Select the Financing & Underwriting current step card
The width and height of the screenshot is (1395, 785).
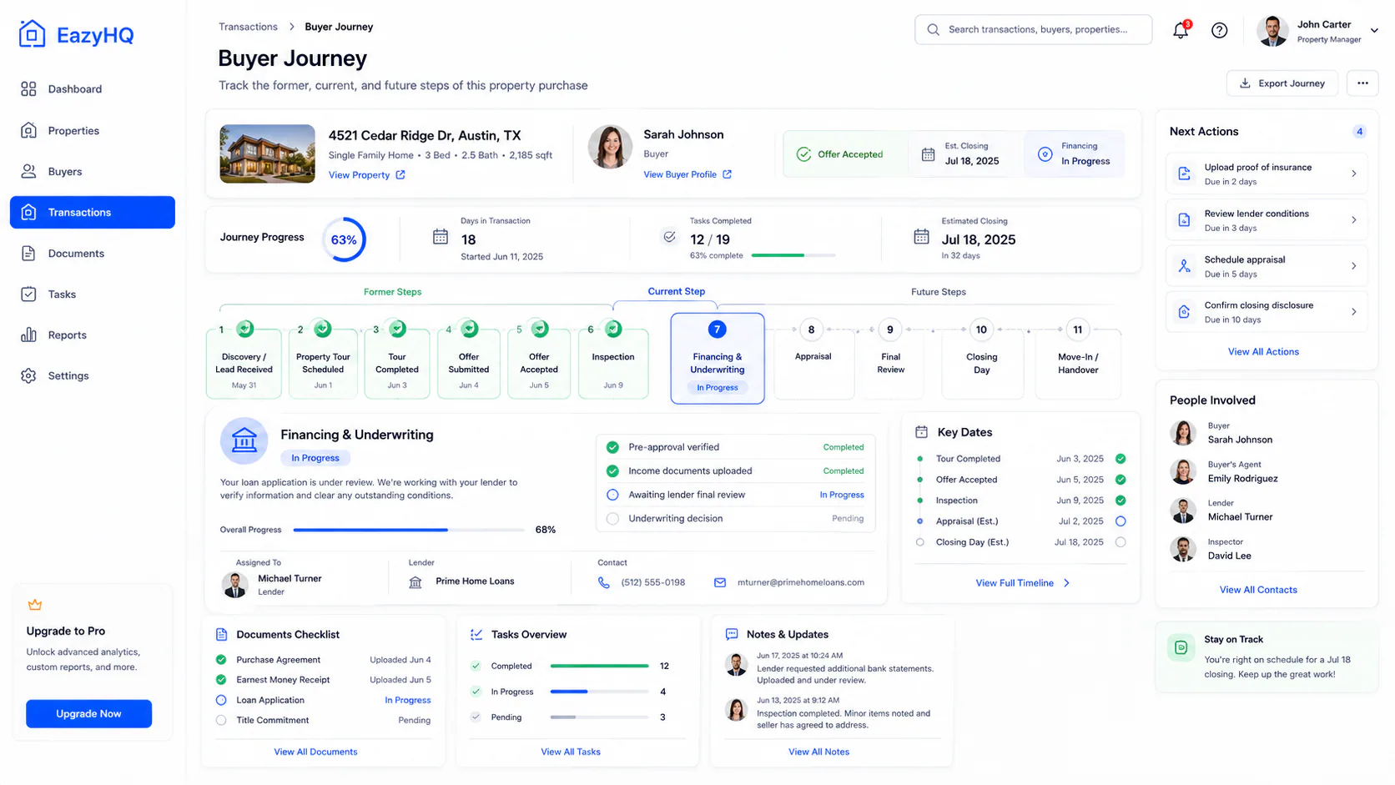tap(718, 359)
